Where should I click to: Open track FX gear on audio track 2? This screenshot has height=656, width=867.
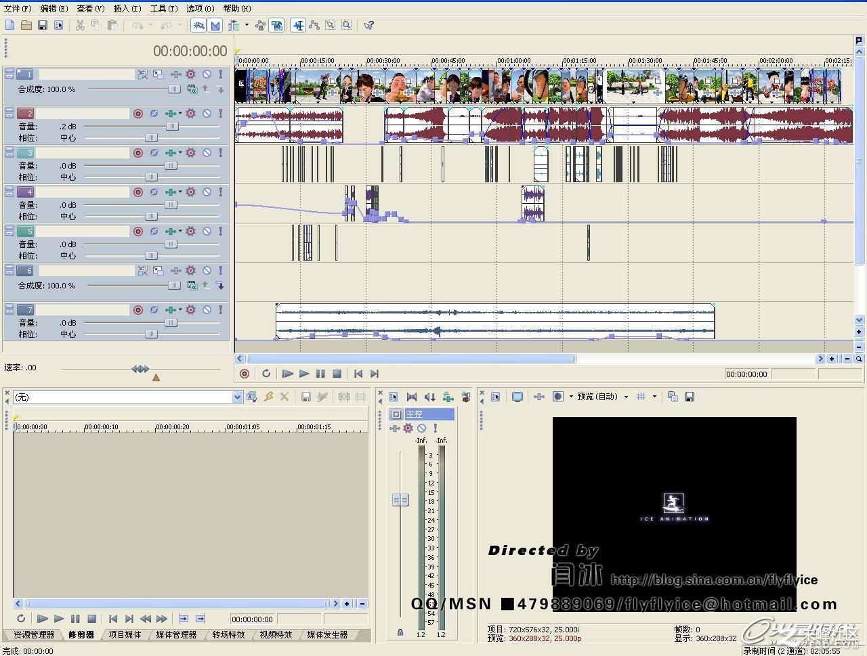191,114
